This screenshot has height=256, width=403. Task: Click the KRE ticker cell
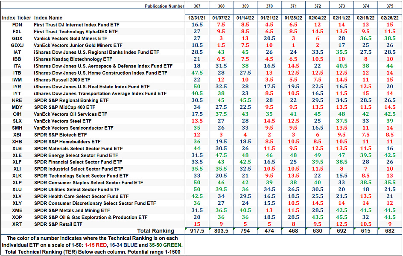point(17,100)
